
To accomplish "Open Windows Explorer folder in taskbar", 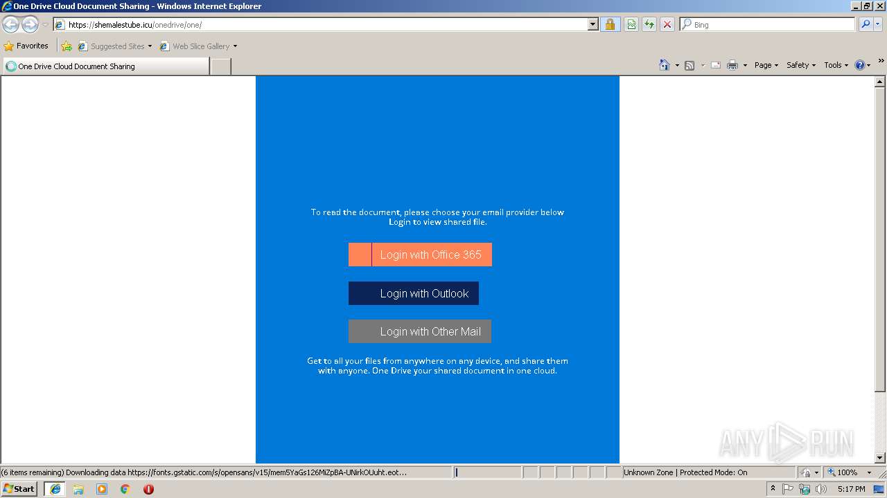I will click(78, 489).
